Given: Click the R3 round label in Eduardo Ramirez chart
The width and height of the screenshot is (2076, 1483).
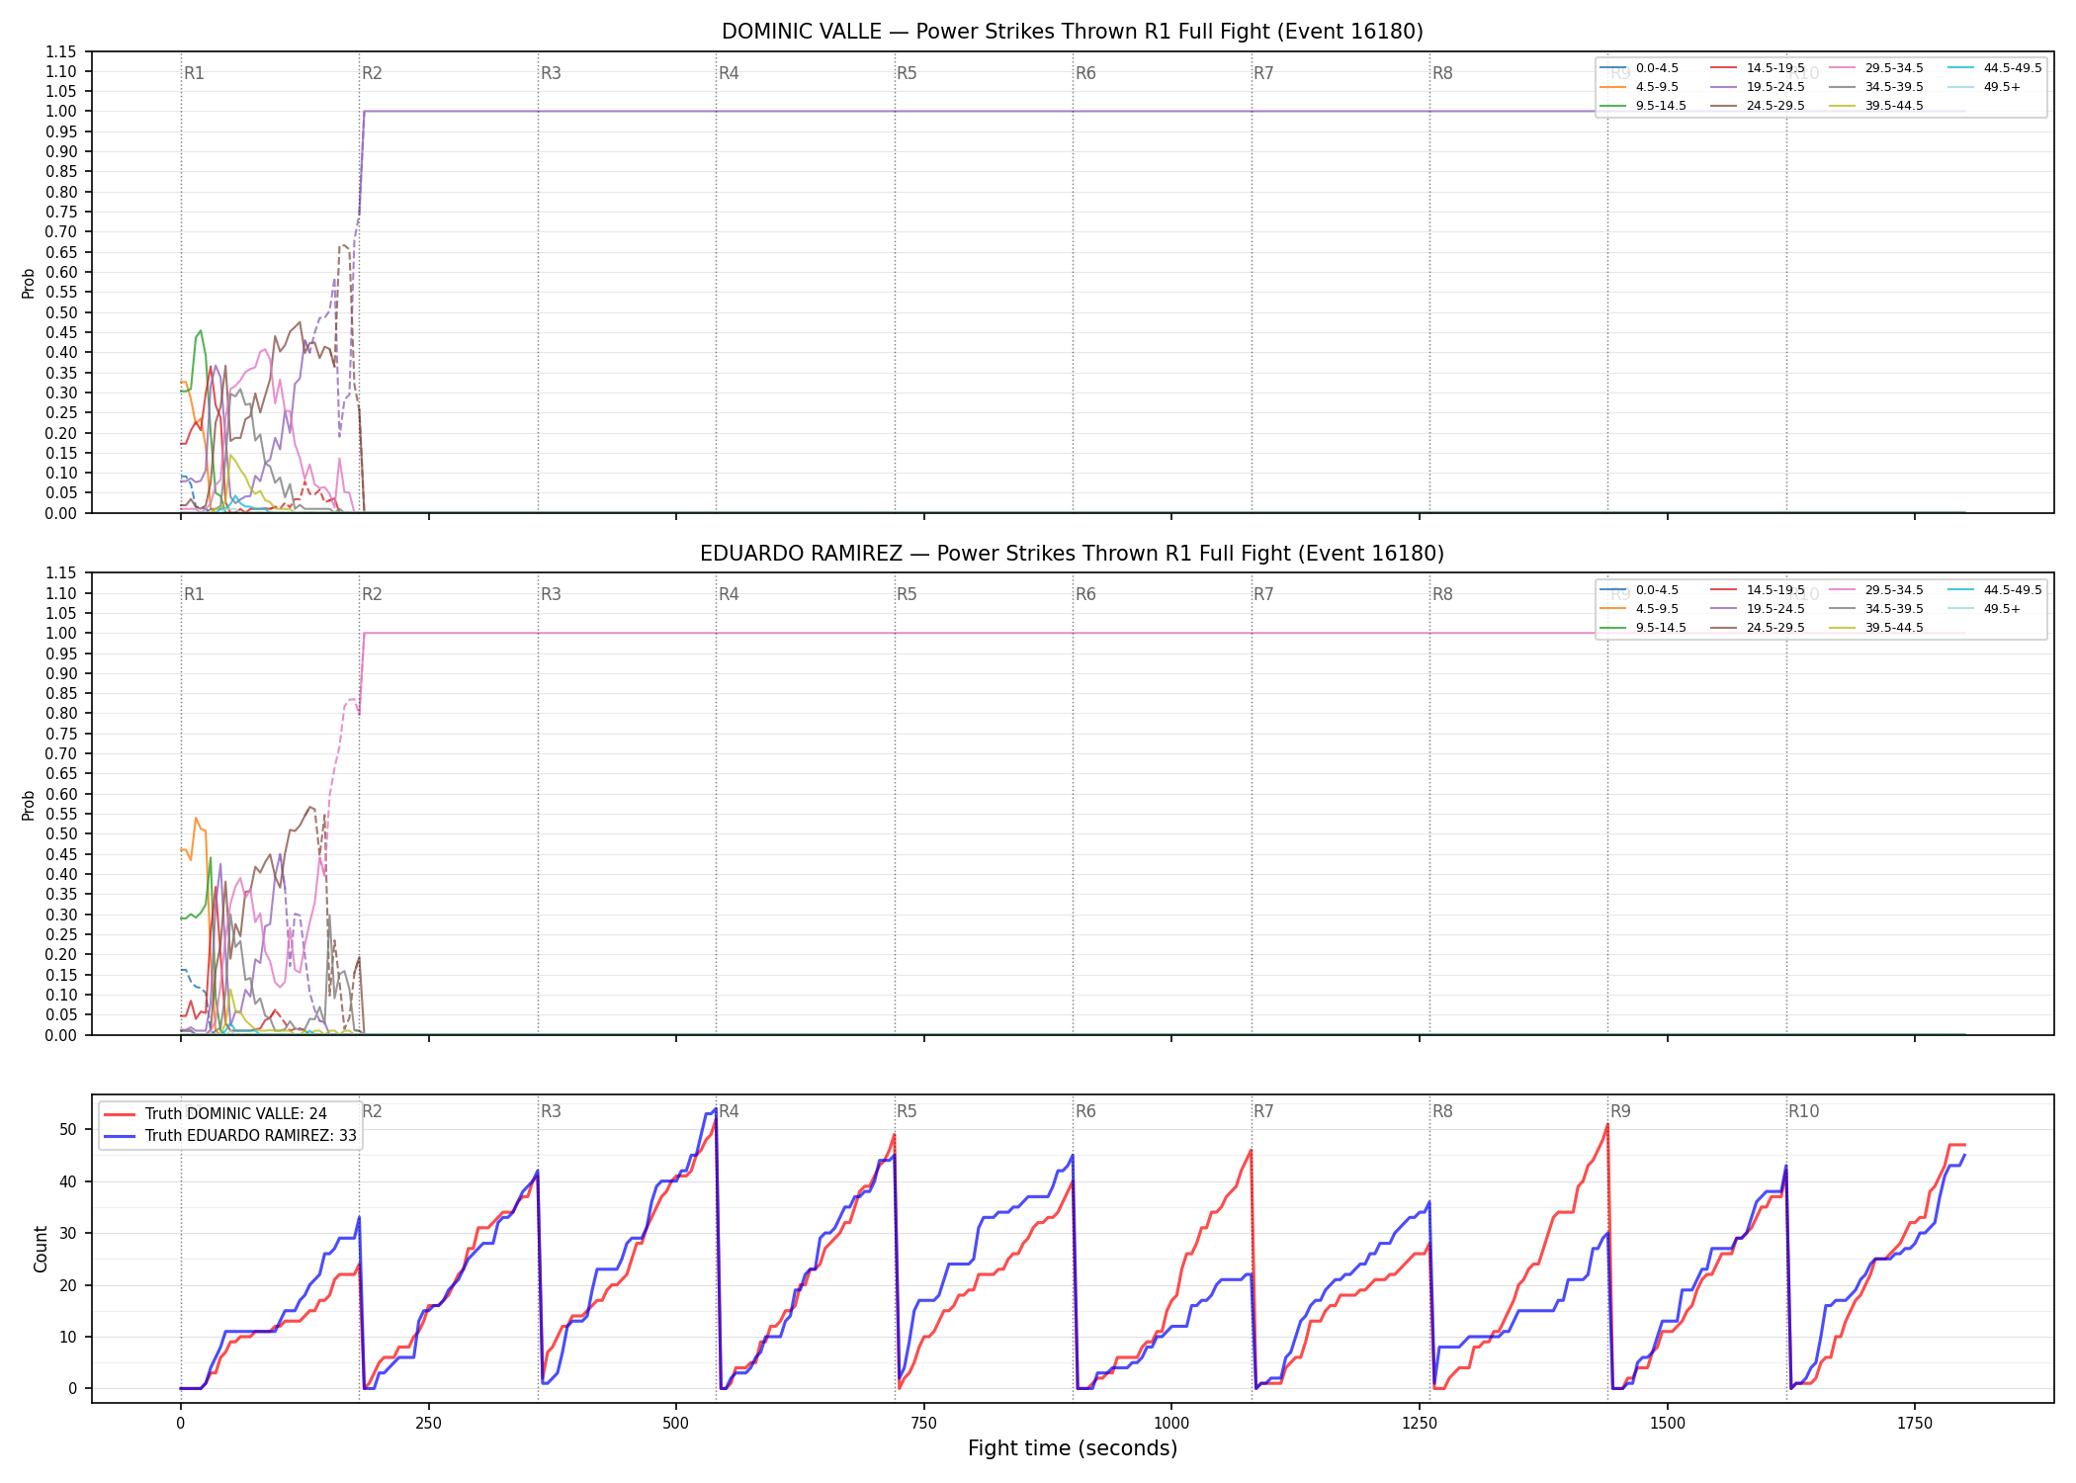Looking at the screenshot, I should point(551,594).
